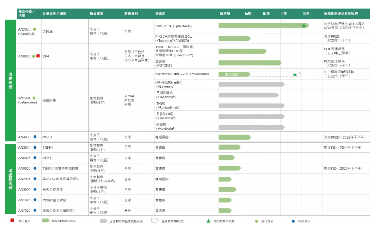370x225 pixels.
Task: Click the blue dot beside AN4005
Action: [x=35, y=137]
